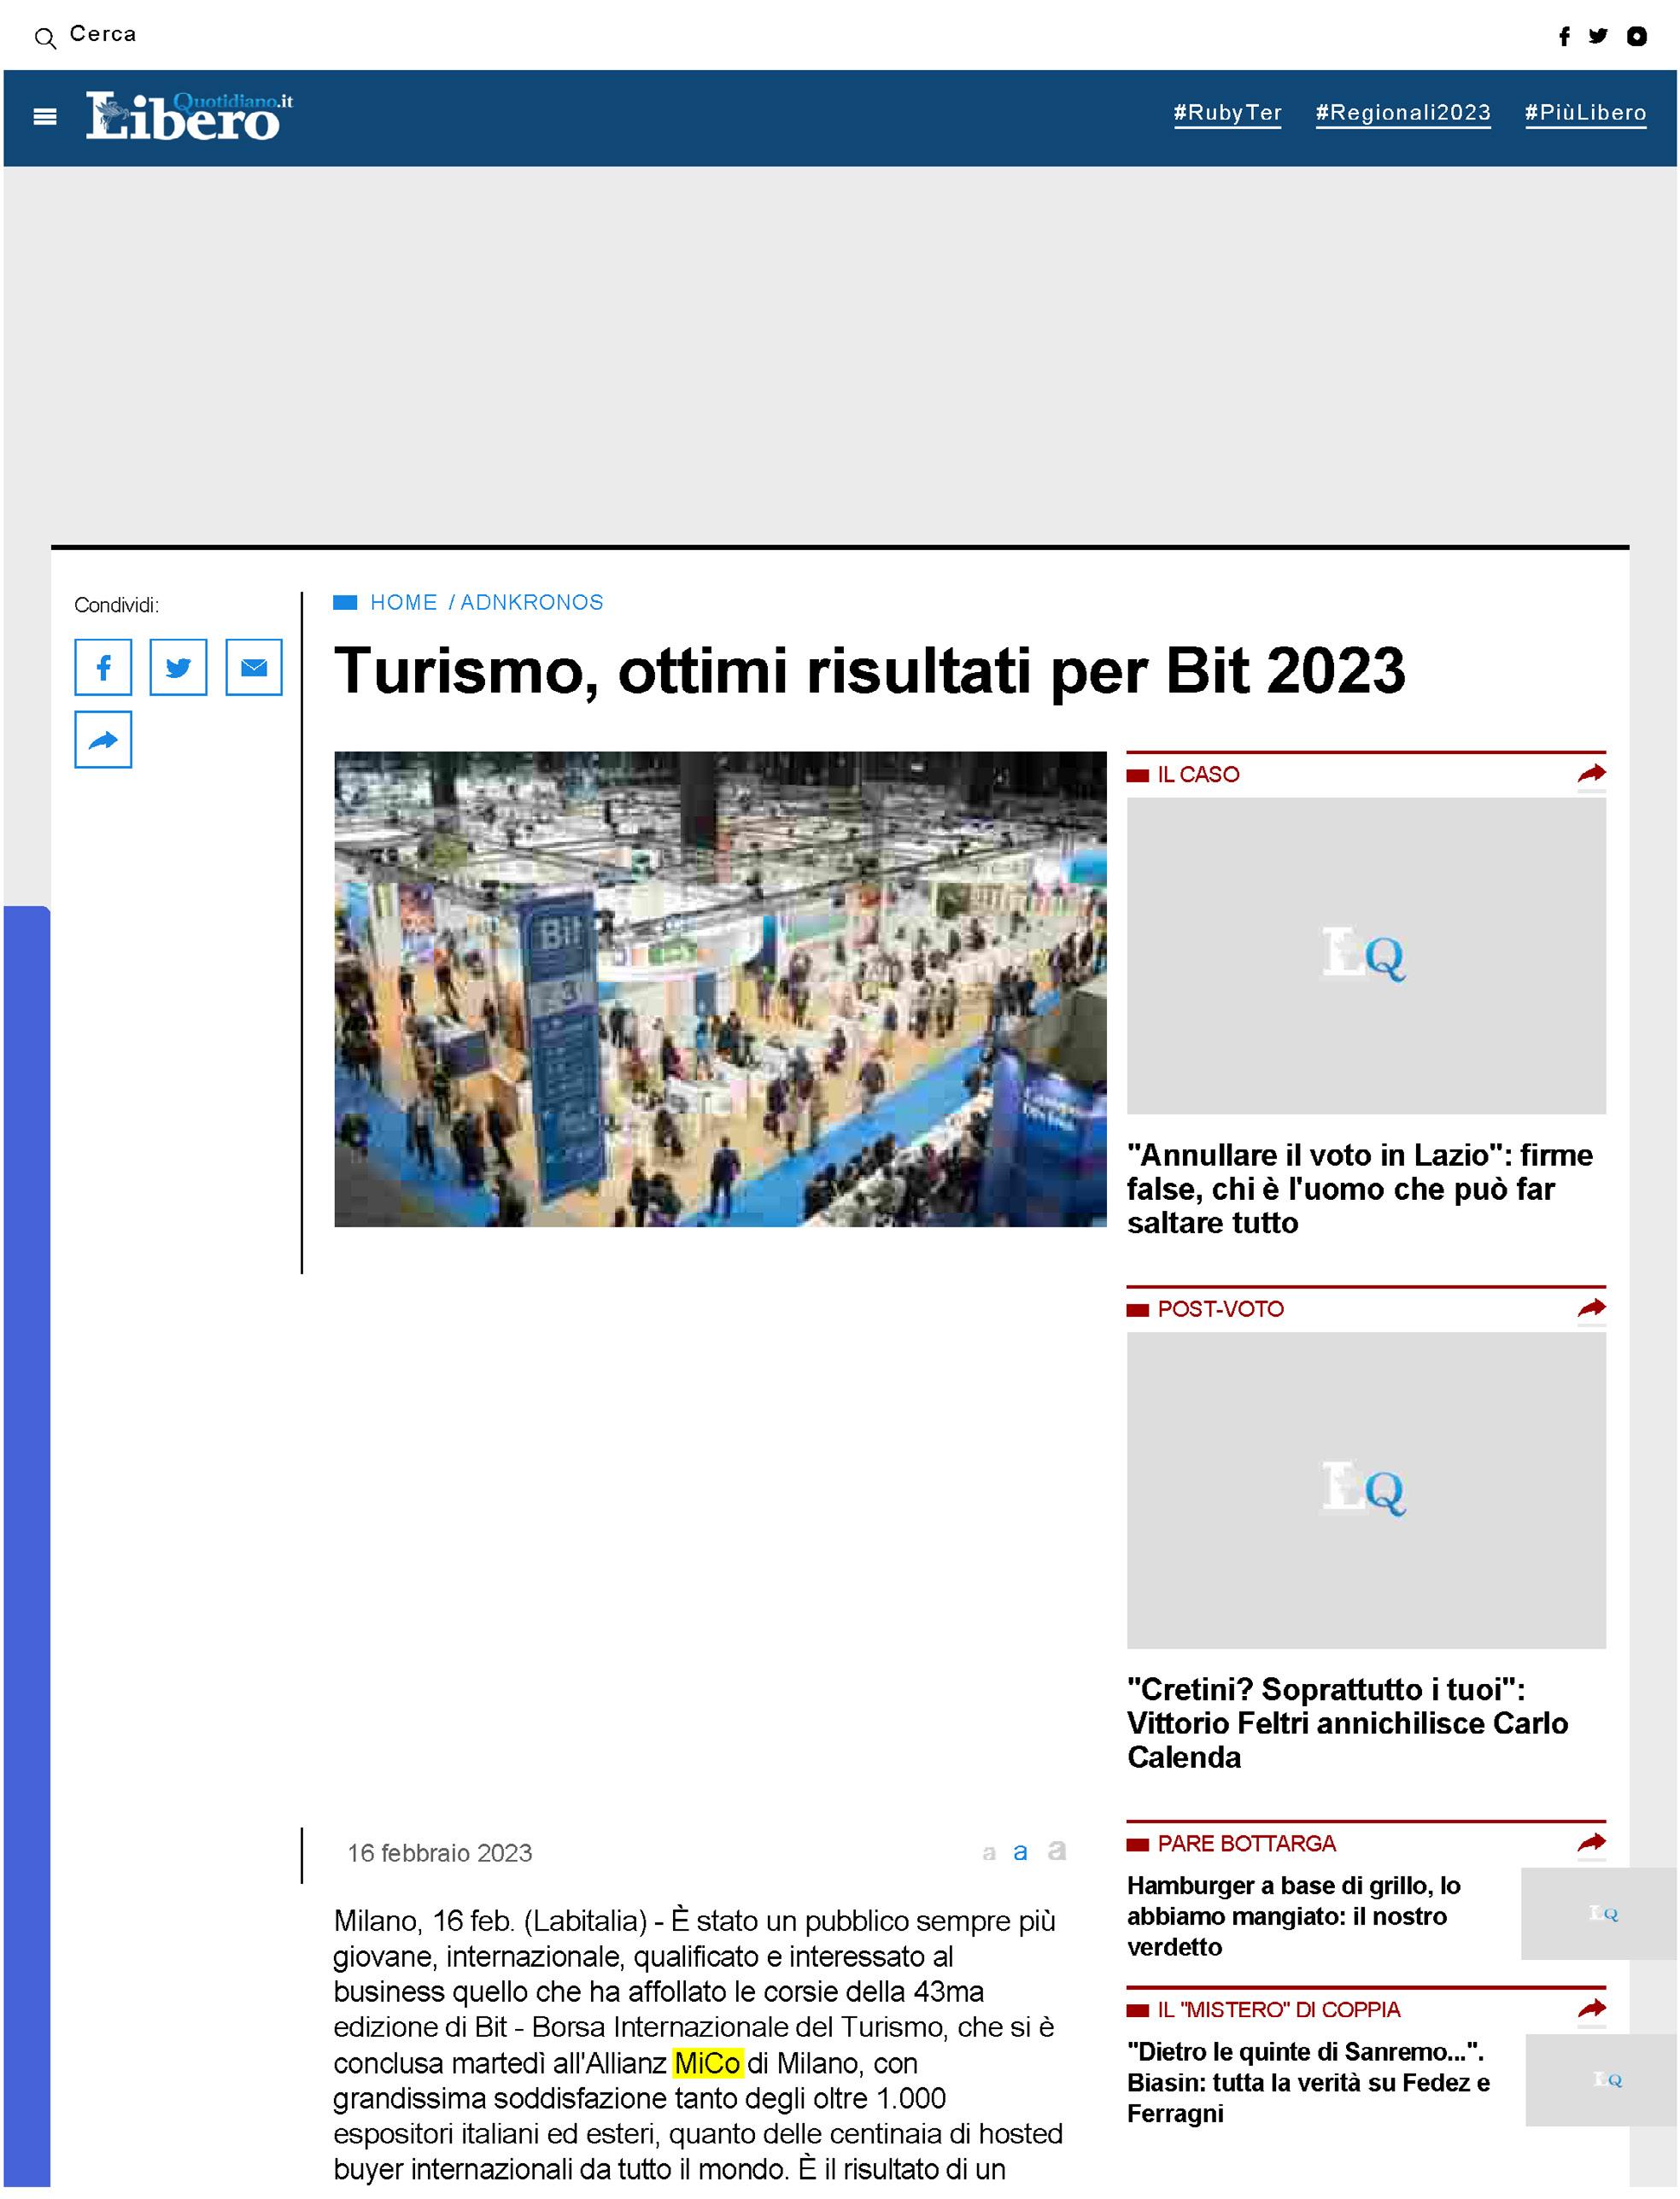Open 'Annullare il voto in Lazio' article
This screenshot has height=2199, width=1680.
coord(1359,1188)
